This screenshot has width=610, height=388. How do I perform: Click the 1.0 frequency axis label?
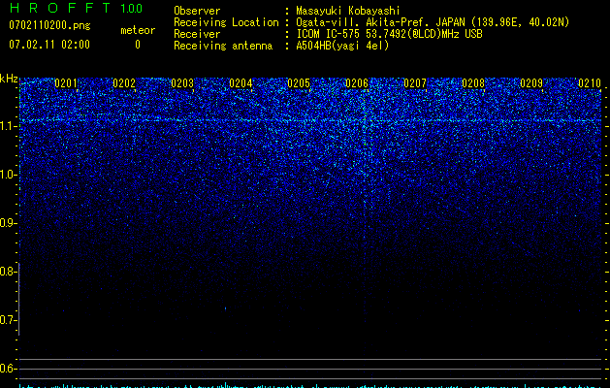8,175
